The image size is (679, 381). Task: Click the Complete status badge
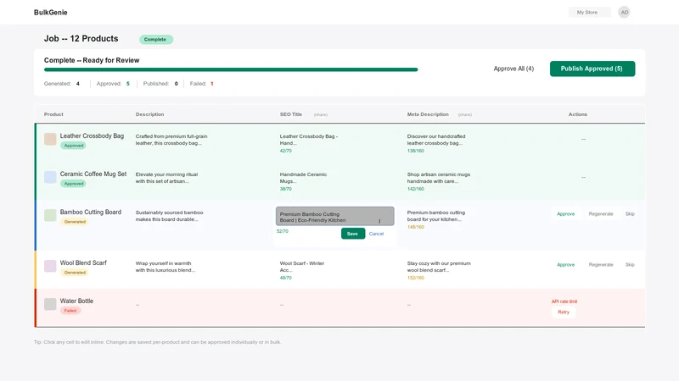pos(156,39)
